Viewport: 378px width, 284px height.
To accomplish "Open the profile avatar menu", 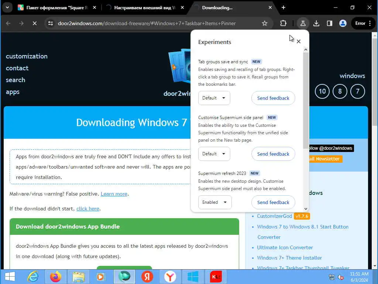I will click(x=343, y=23).
